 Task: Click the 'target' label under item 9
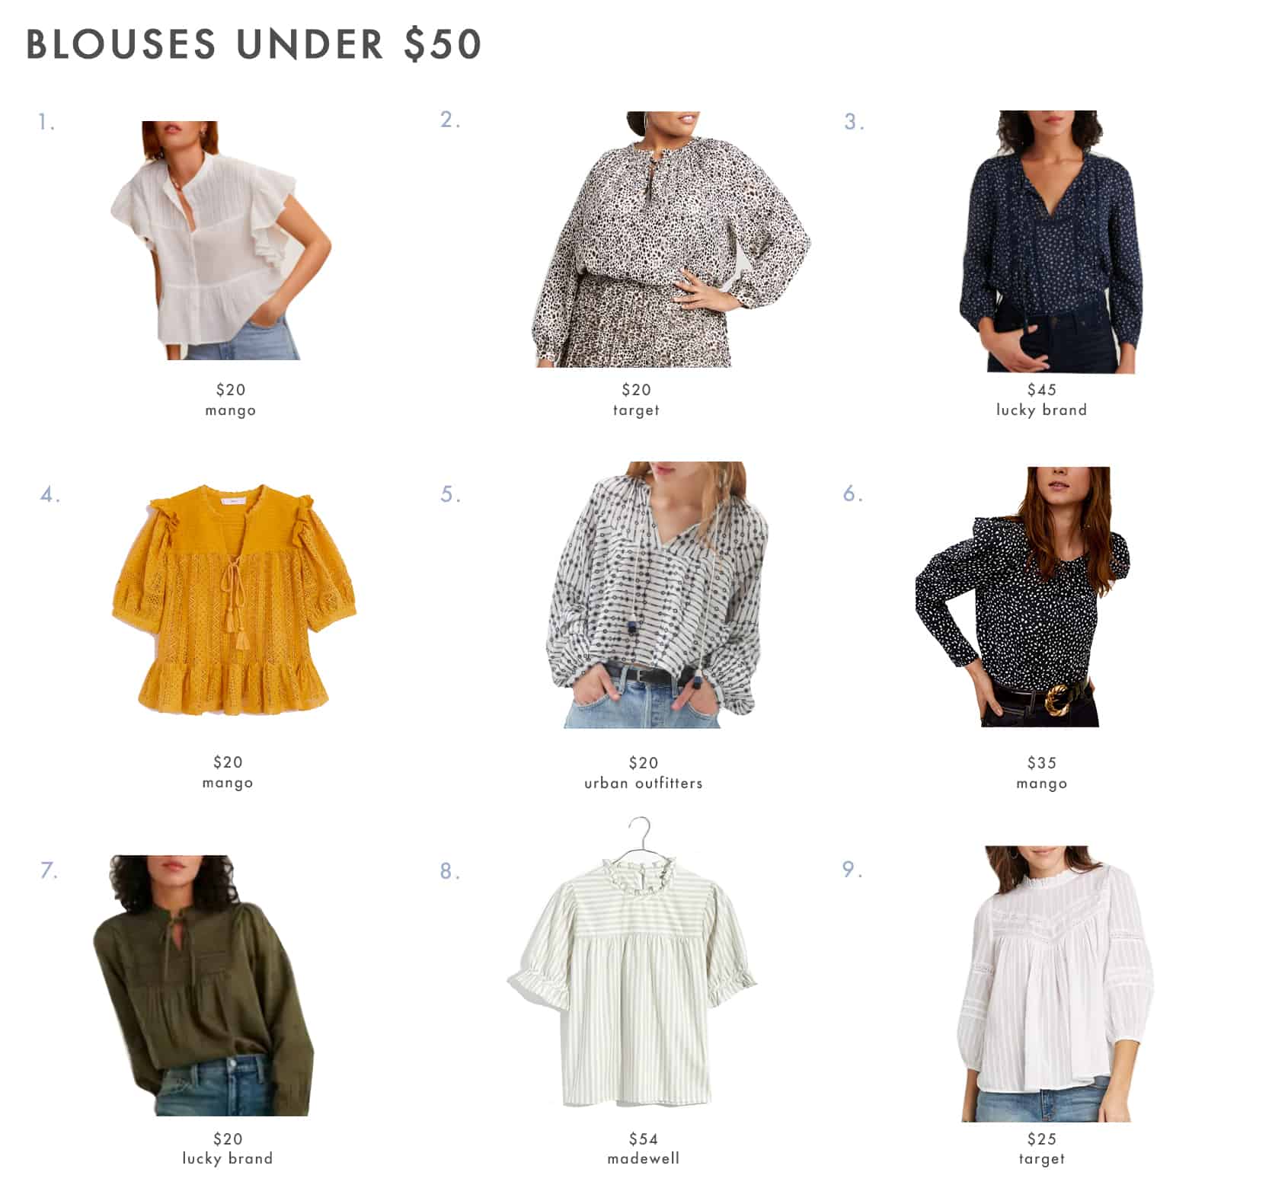1041,1158
